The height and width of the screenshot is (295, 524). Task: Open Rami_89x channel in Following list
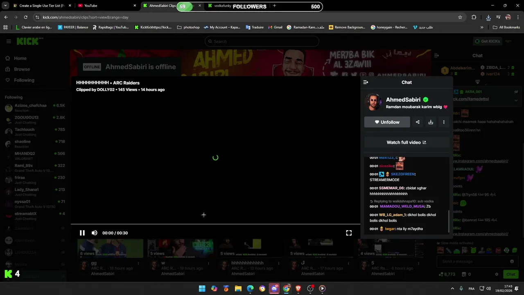pos(35,168)
